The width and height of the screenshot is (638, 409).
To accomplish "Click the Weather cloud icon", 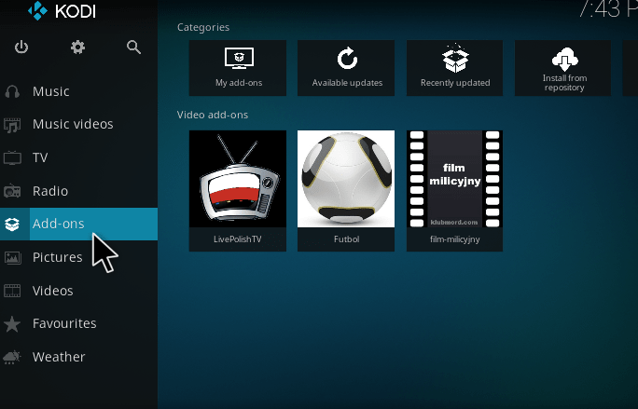I will tap(12, 357).
